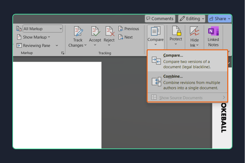
Task: Click the Reject change icon
Action: point(109,31)
